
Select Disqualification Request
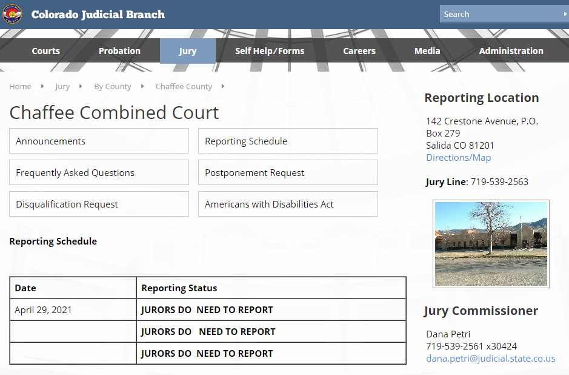coord(99,204)
